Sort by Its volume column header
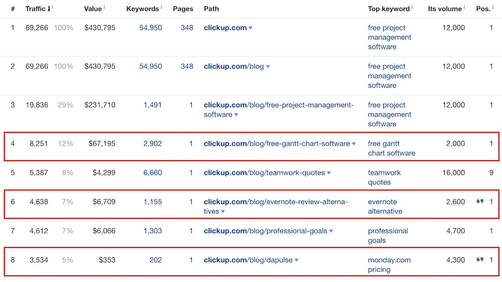502x282 pixels. click(445, 9)
